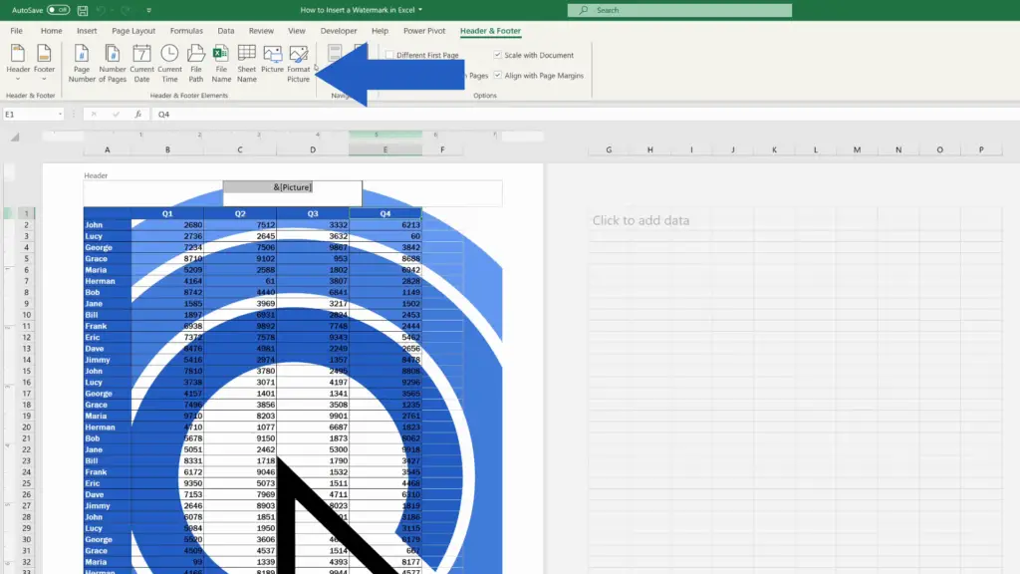Open the Header presets dropdown
Screen dimensions: 1020x574
pos(18,63)
